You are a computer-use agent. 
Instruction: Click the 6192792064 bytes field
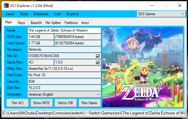[x=78, y=43]
